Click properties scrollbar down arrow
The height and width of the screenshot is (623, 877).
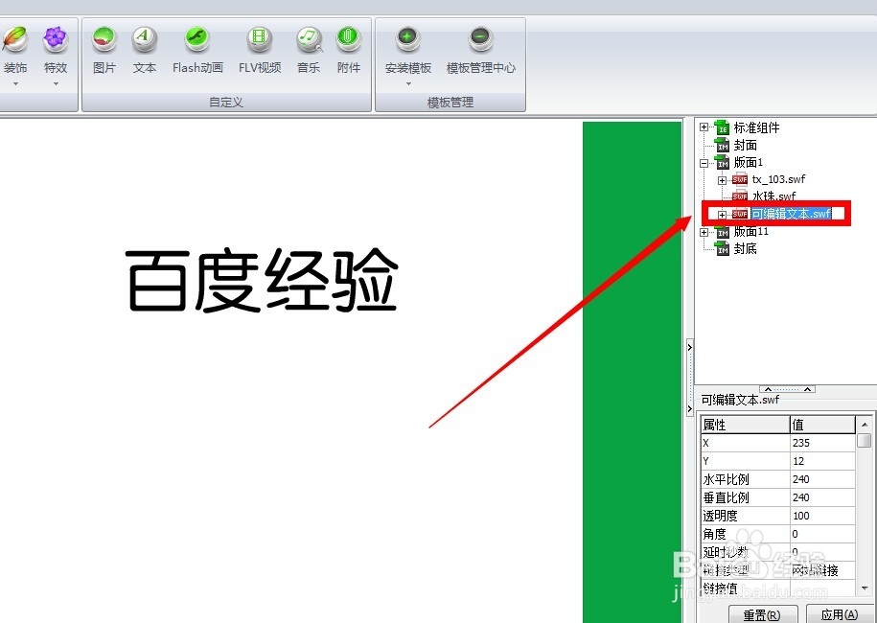[x=865, y=588]
